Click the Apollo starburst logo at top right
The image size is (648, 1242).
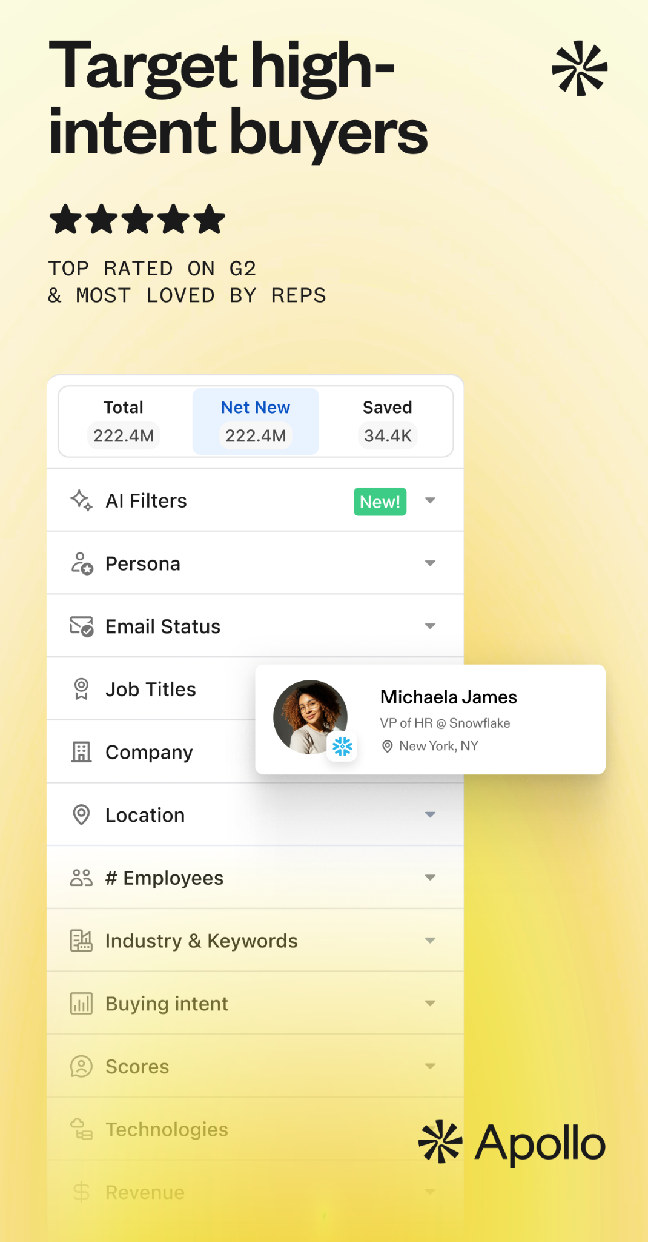coord(580,68)
